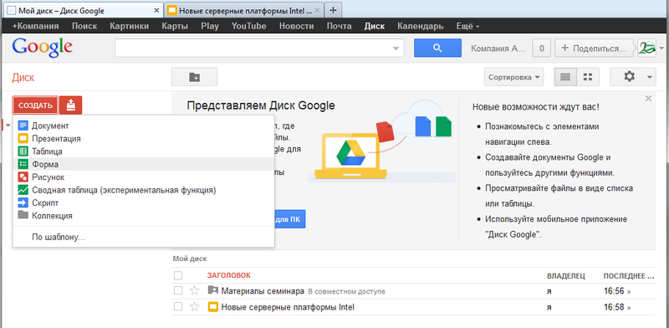Open Карты in top bar
The width and height of the screenshot is (669, 328).
[x=175, y=26]
